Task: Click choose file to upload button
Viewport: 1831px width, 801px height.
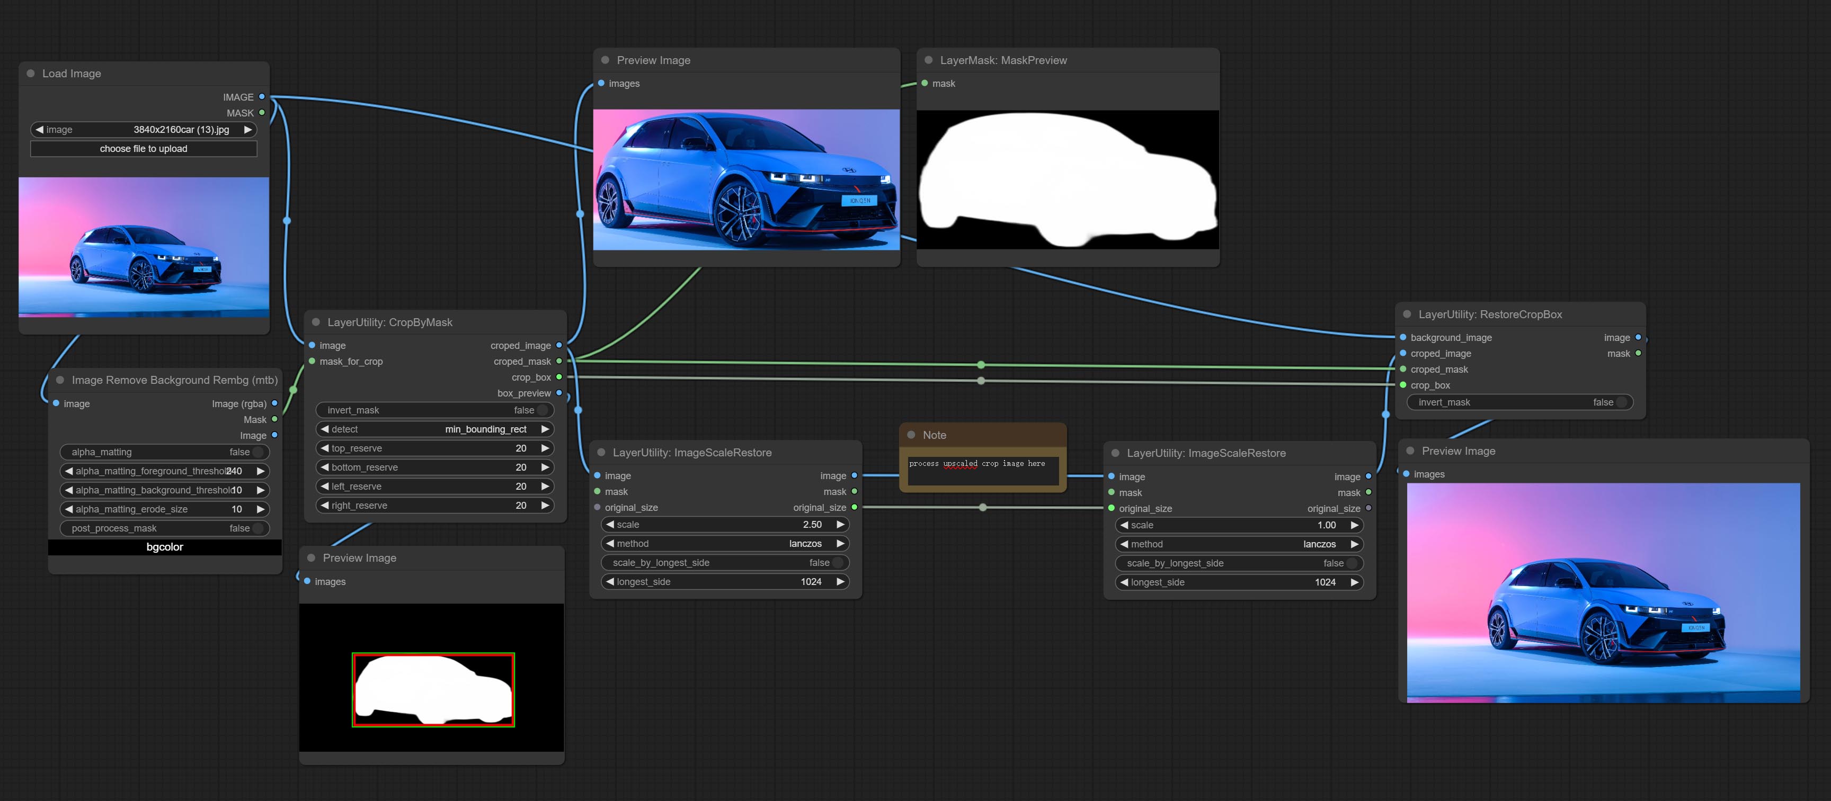Action: pyautogui.click(x=144, y=149)
